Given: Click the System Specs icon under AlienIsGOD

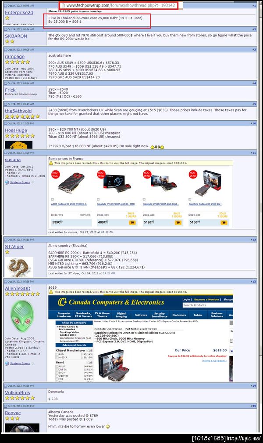Looking at the screenshot, I should (7, 363).
